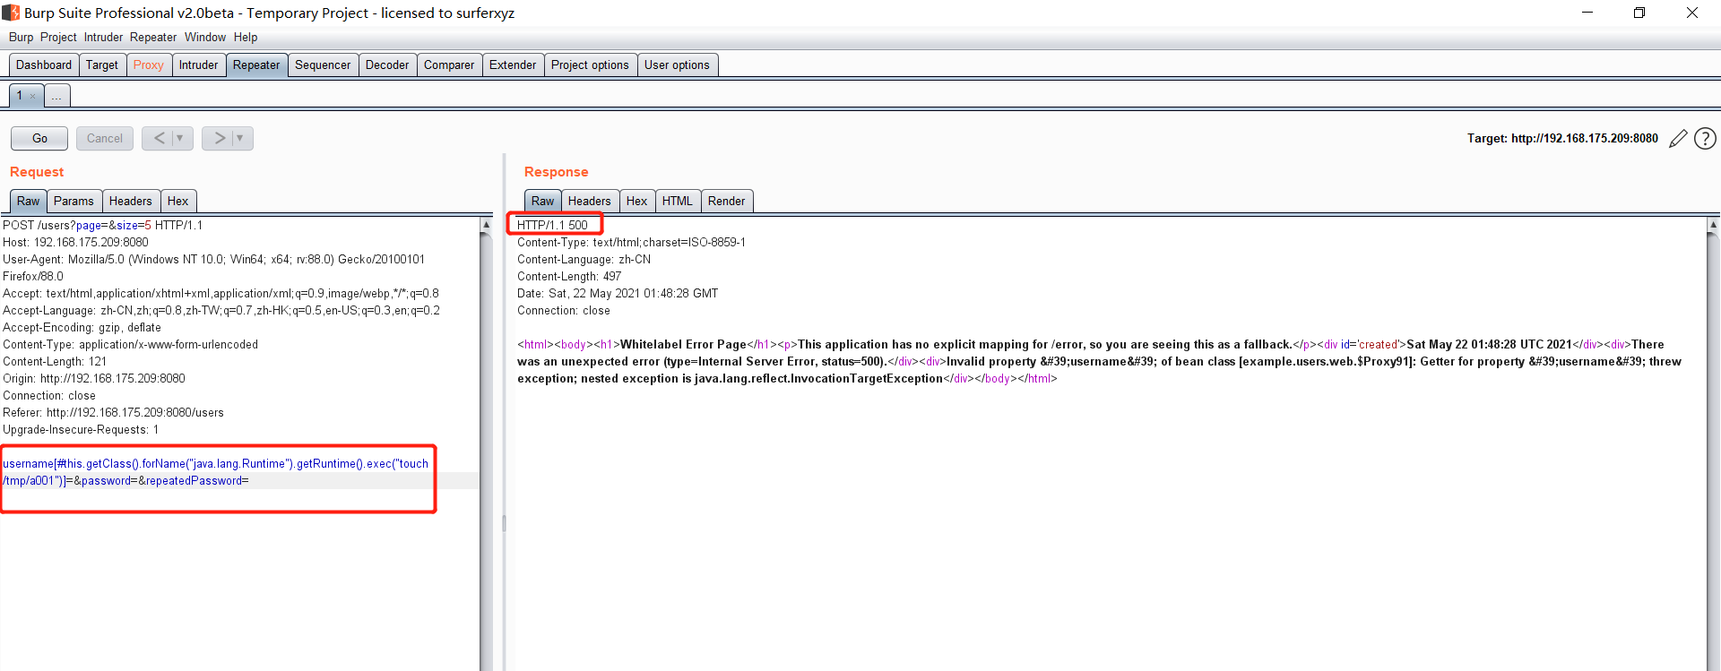Add a new Repeater tab with ...
The width and height of the screenshot is (1721, 671).
(x=56, y=96)
